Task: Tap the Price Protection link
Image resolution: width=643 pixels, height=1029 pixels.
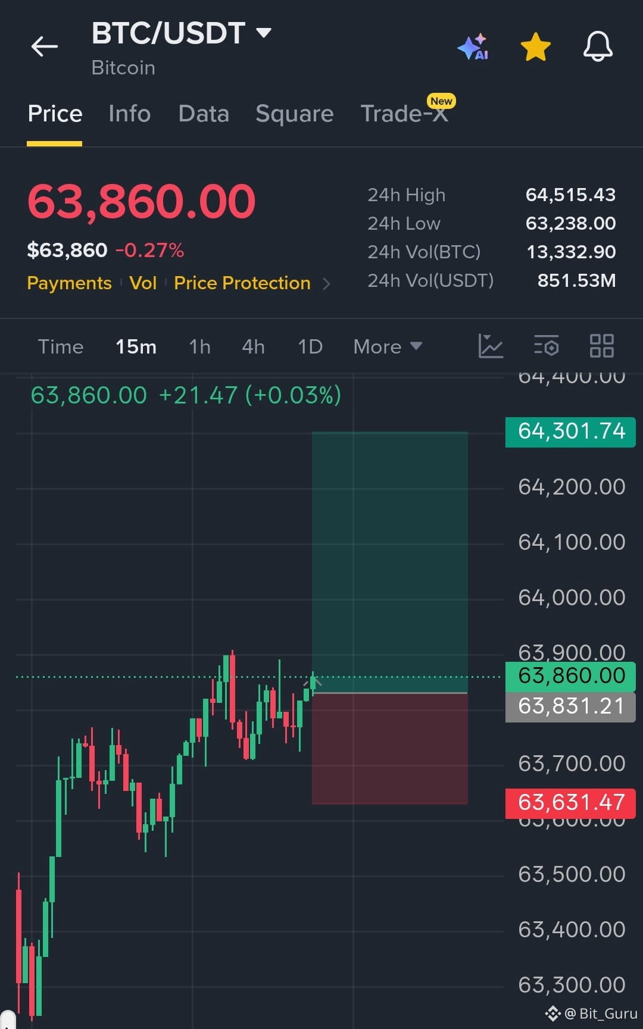Action: (x=242, y=283)
